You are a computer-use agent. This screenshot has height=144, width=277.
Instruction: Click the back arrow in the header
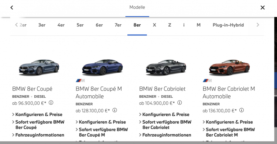12,8
